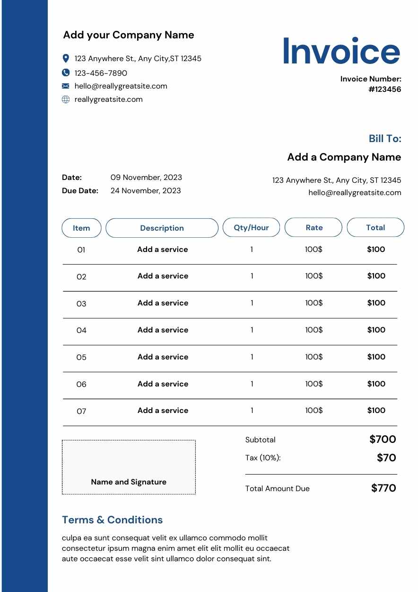Viewport: 418px width, 592px height.
Task: Click the $770 total amount due
Action: [383, 488]
